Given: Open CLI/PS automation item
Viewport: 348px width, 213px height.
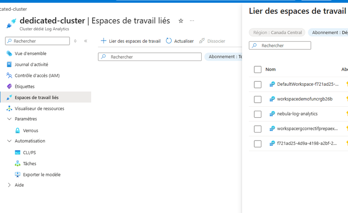Looking at the screenshot, I should click(x=29, y=153).
